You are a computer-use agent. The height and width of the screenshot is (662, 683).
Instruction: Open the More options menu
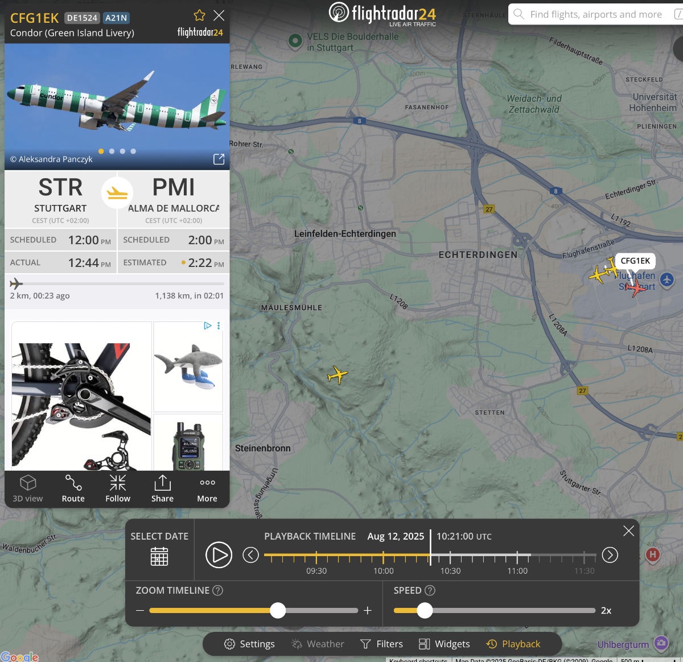point(207,488)
